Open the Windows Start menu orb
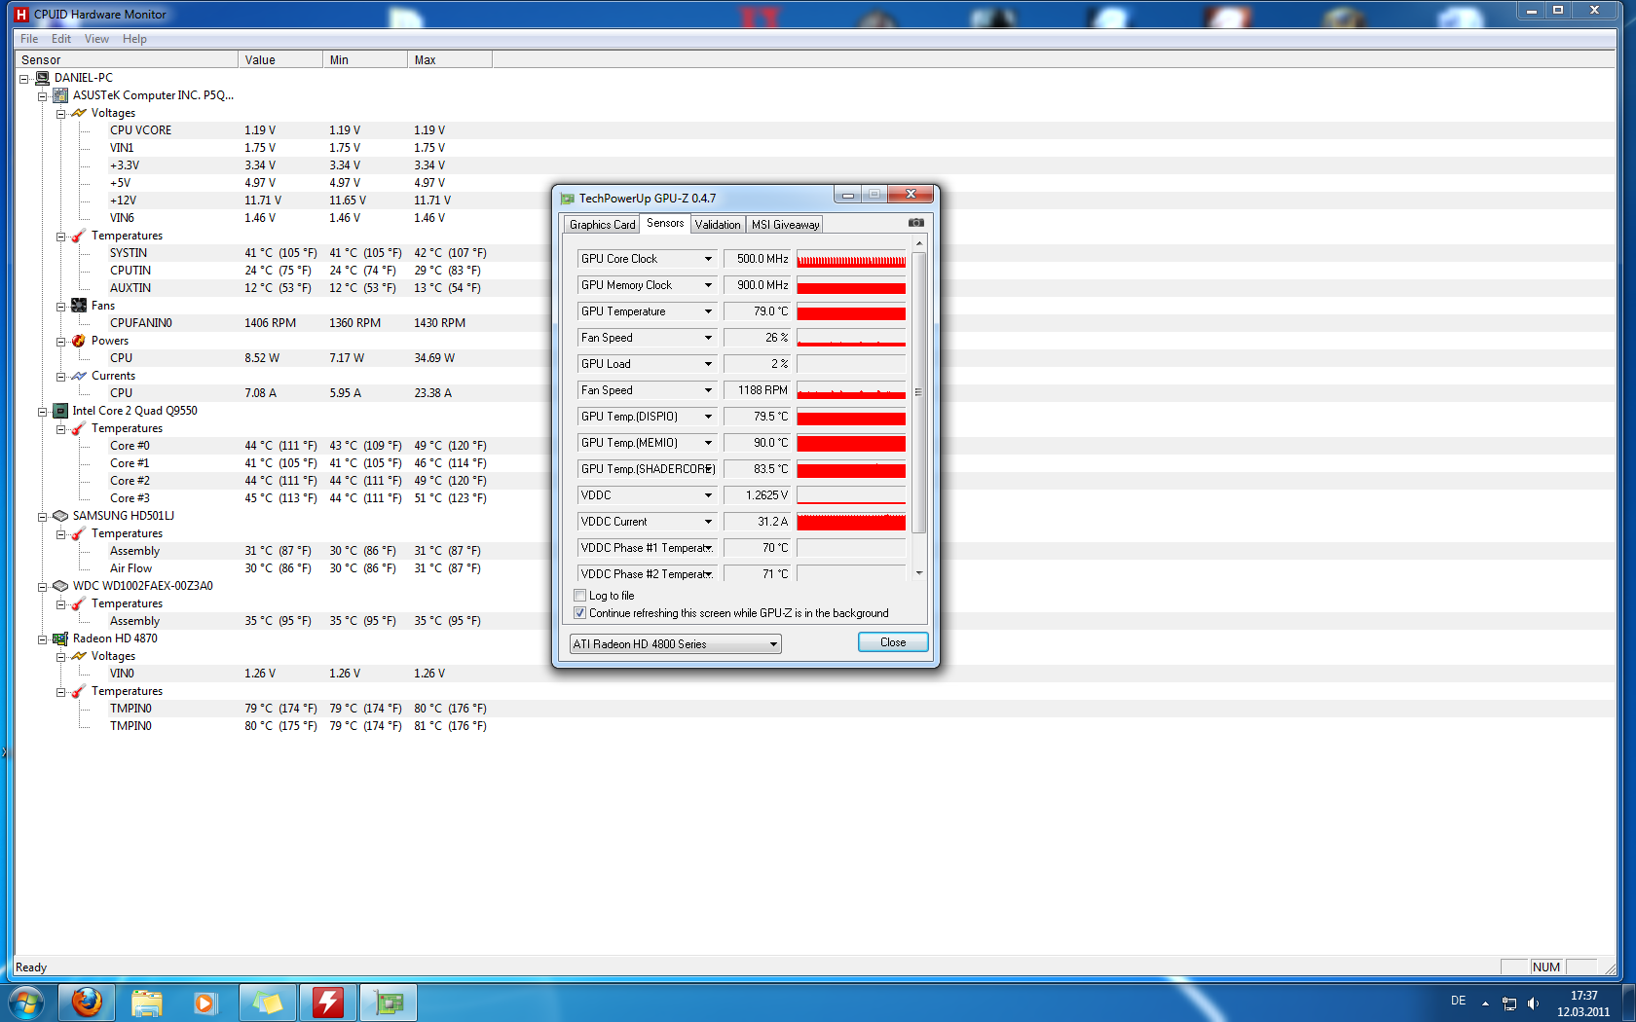 pos(26,1003)
